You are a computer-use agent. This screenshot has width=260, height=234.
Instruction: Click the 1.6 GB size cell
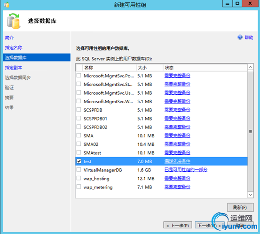(144, 170)
